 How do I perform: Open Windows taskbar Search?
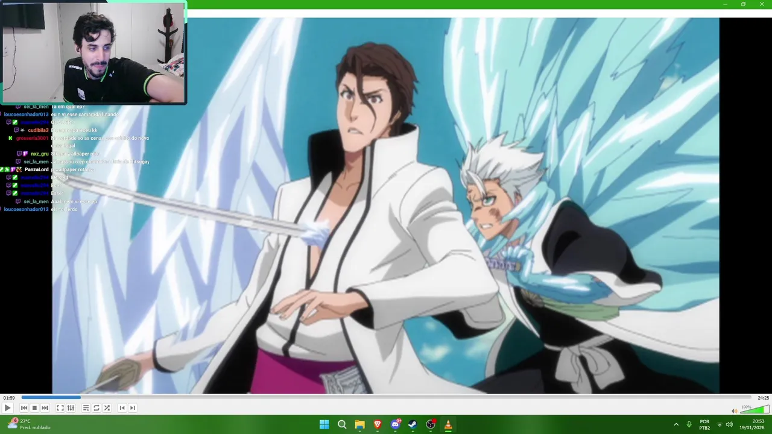[342, 424]
